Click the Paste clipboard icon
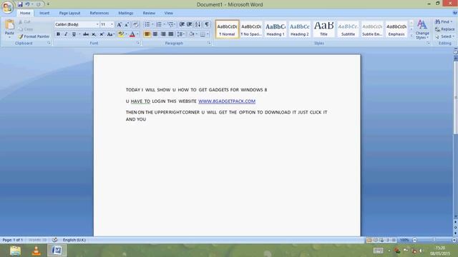 9,25
